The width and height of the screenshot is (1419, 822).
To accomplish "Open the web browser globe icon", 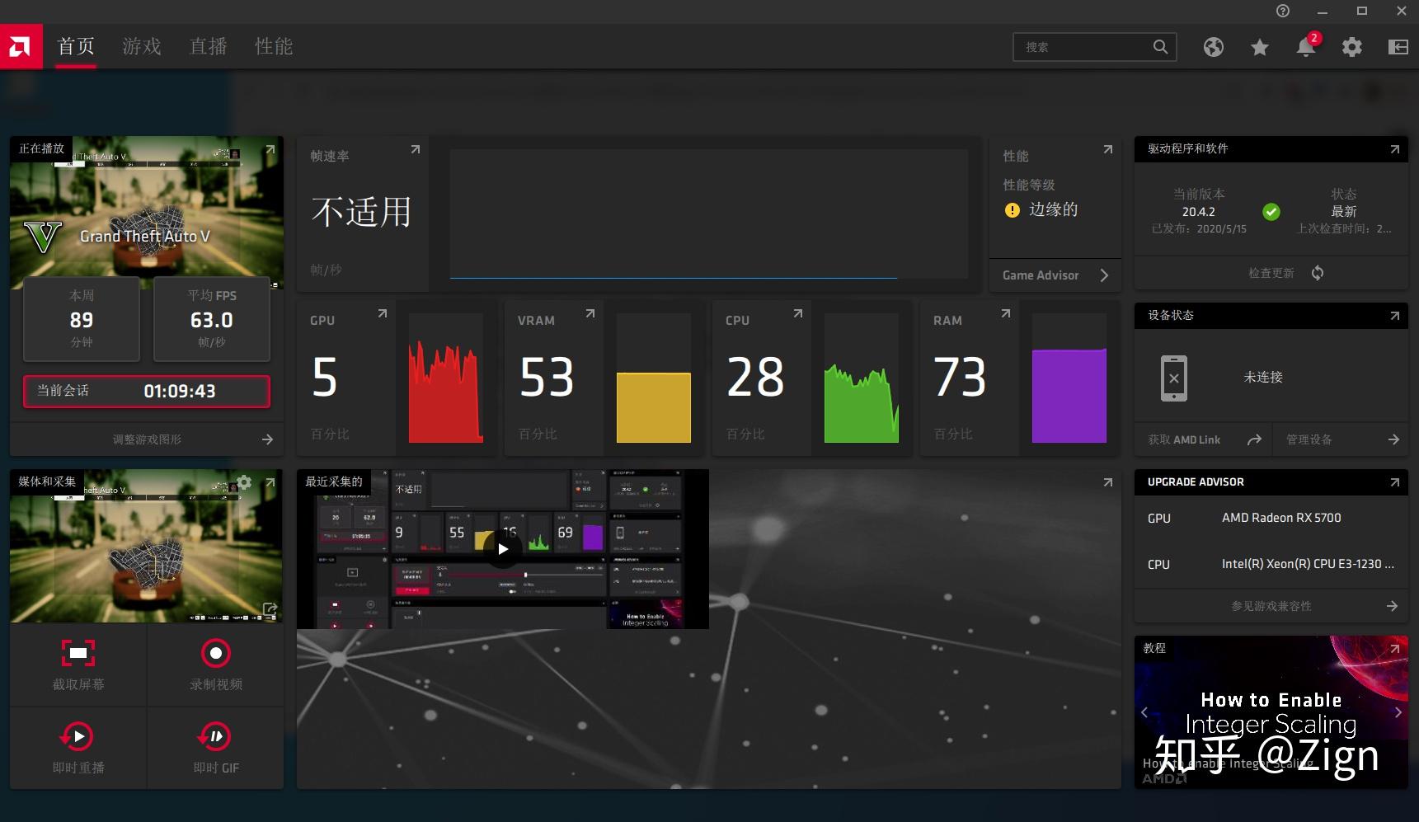I will (1214, 47).
